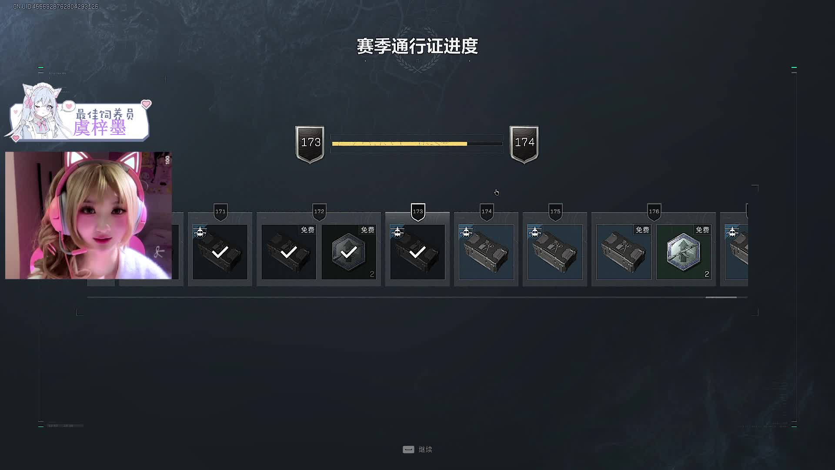The height and width of the screenshot is (470, 835).
Task: Select tier 176 free crate reward
Action: [624, 252]
